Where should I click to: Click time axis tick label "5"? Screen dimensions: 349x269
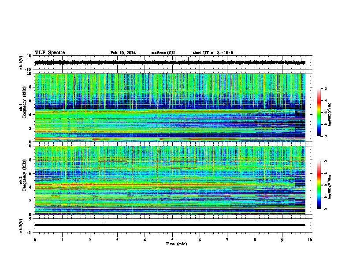[172, 240]
